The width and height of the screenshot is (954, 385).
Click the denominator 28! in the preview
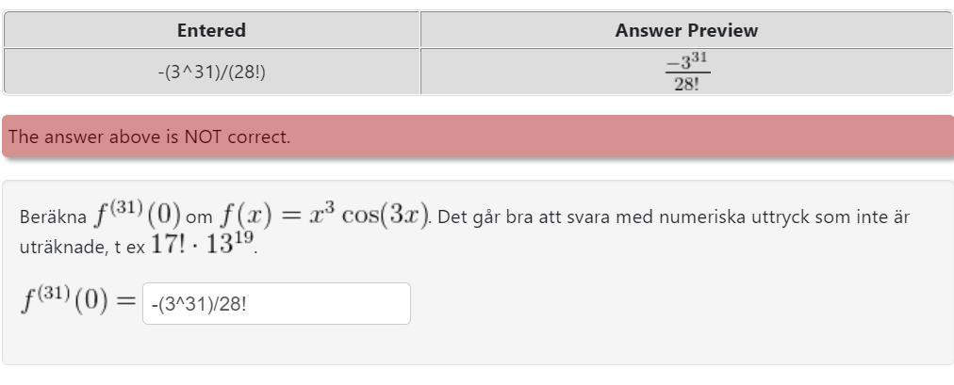[686, 83]
